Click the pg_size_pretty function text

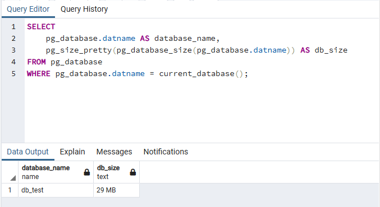(x=79, y=50)
